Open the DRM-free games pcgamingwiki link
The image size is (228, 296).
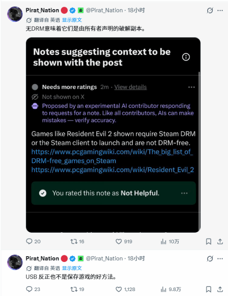tap(112, 156)
